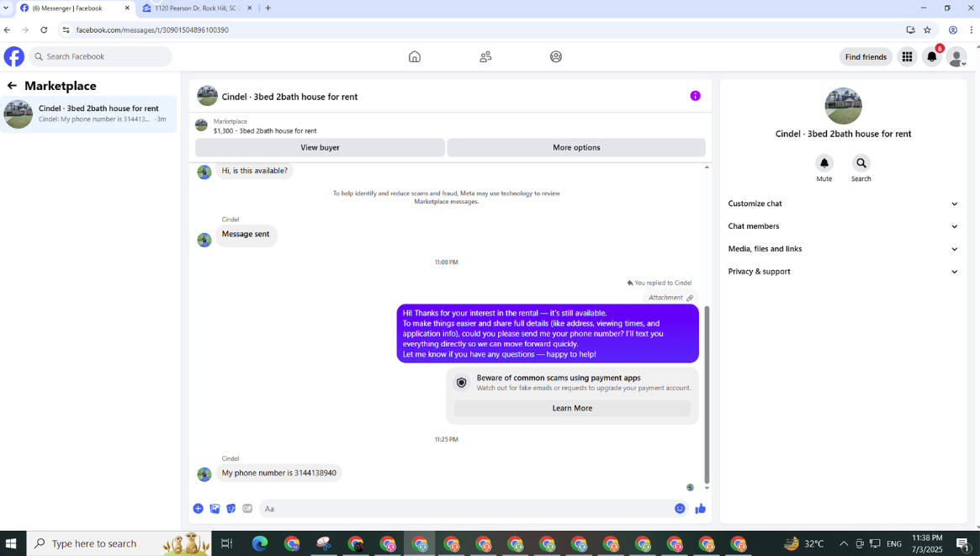Screen dimensions: 980x556
Task: Show hidden system tray icons chevron
Action: pyautogui.click(x=843, y=543)
